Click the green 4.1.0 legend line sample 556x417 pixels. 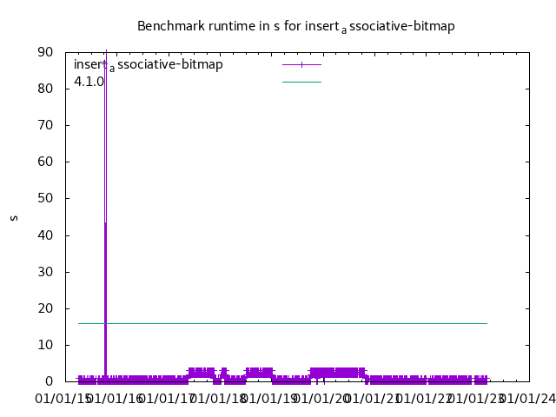tap(301, 82)
